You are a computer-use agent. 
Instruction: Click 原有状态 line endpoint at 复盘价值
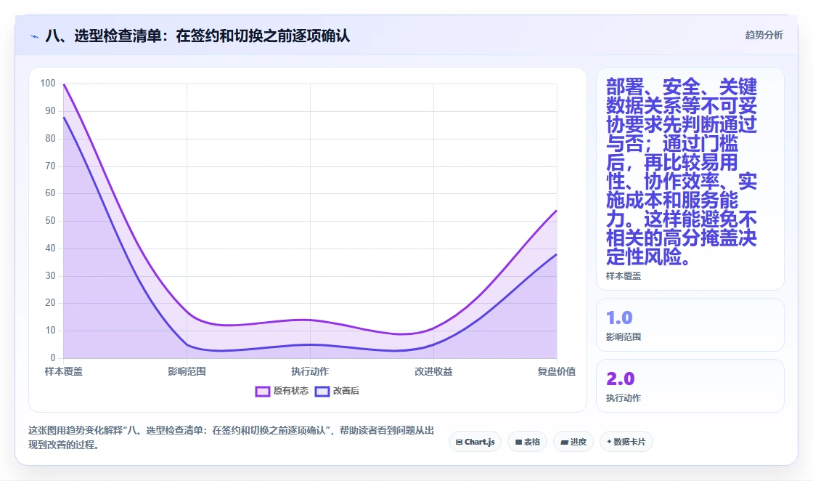click(556, 210)
